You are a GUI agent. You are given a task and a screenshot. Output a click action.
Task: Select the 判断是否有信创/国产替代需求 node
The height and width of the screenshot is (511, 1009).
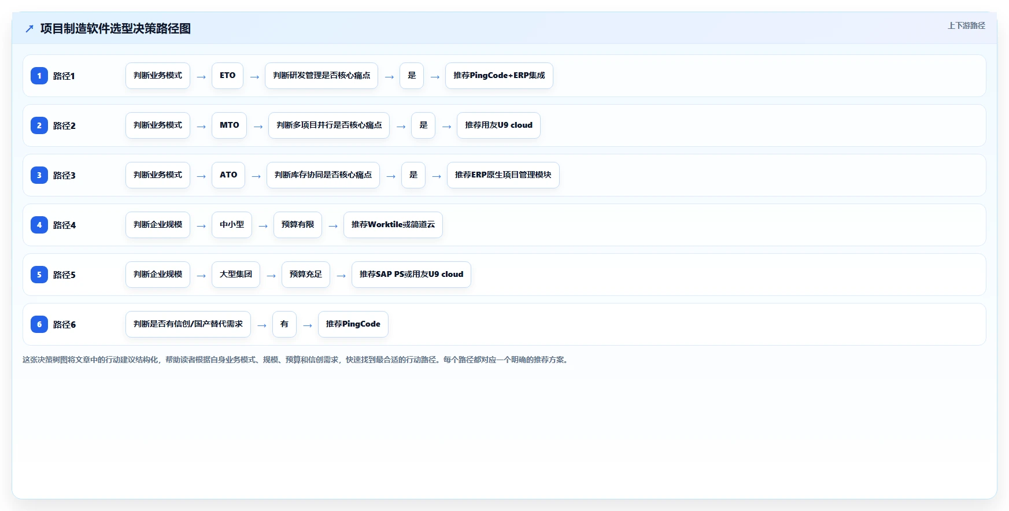pos(188,324)
